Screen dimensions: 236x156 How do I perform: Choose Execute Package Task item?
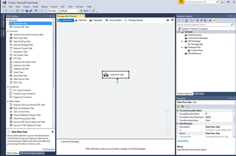(x=23, y=45)
